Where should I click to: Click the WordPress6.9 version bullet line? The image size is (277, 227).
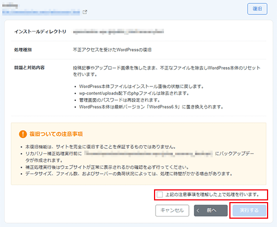(x=151, y=107)
